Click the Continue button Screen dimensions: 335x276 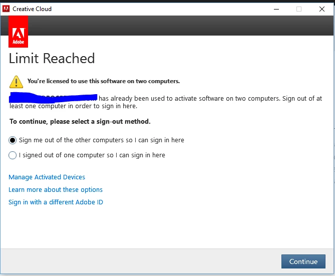click(303, 261)
